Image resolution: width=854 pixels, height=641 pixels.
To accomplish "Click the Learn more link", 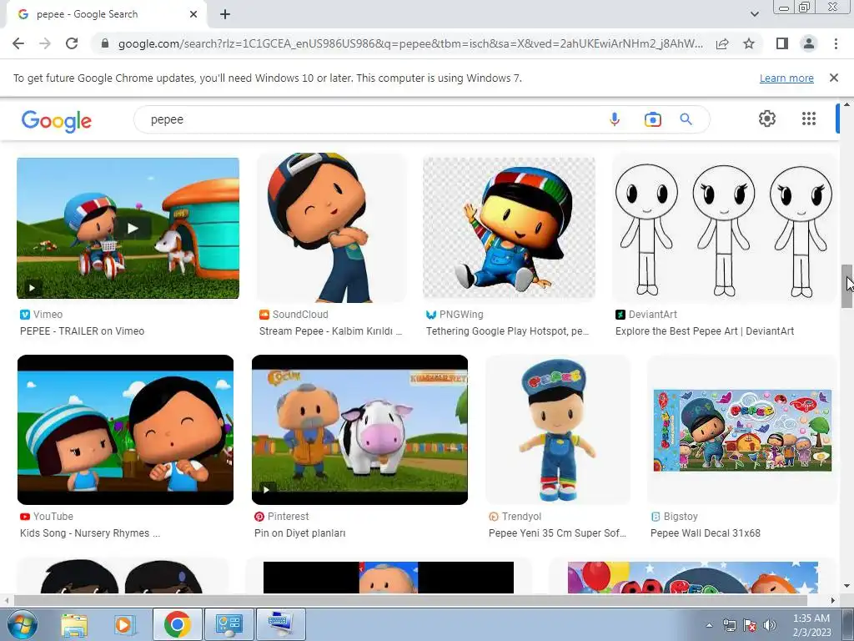I will tap(786, 78).
